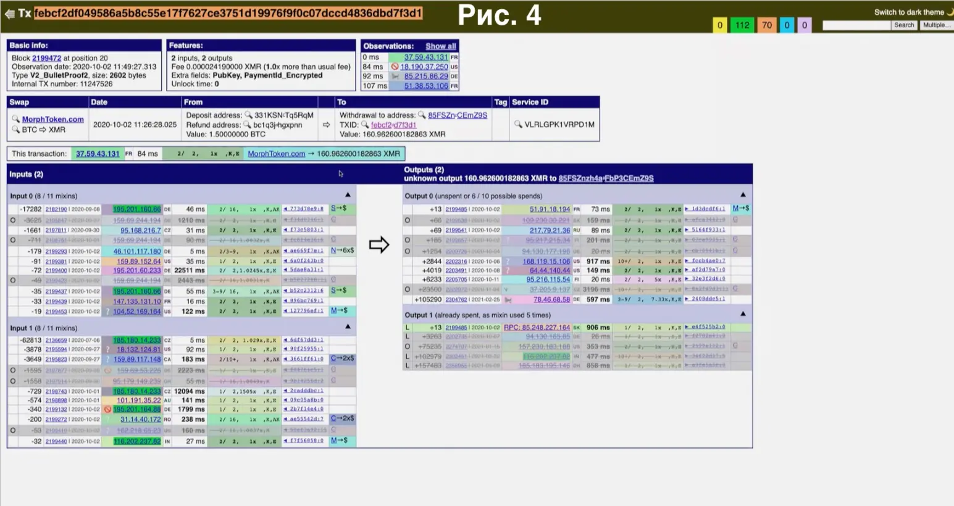Click magnifier icon next to TXID
Viewport: 954px width, 506px height.
(365, 125)
